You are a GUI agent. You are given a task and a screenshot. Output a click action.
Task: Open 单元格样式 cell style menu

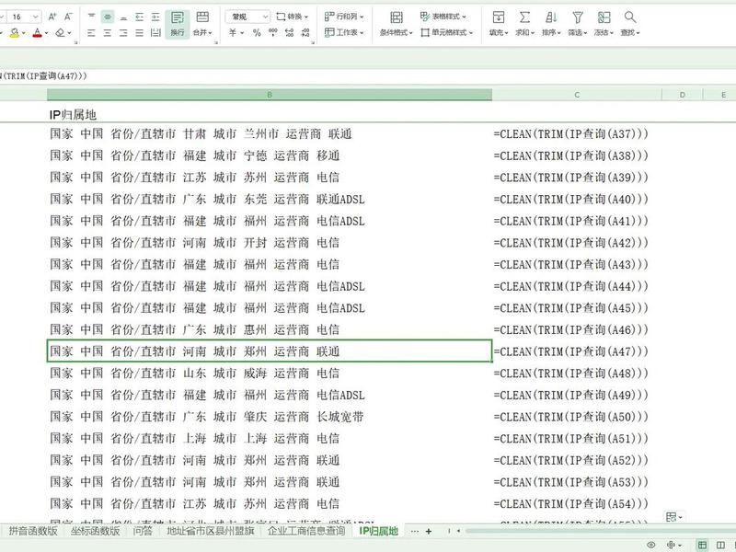[446, 32]
